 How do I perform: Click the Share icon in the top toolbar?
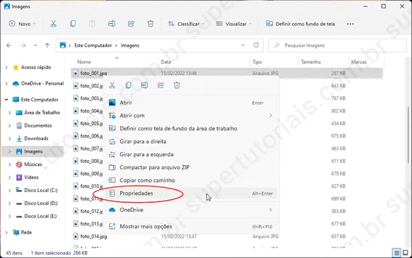(x=131, y=24)
